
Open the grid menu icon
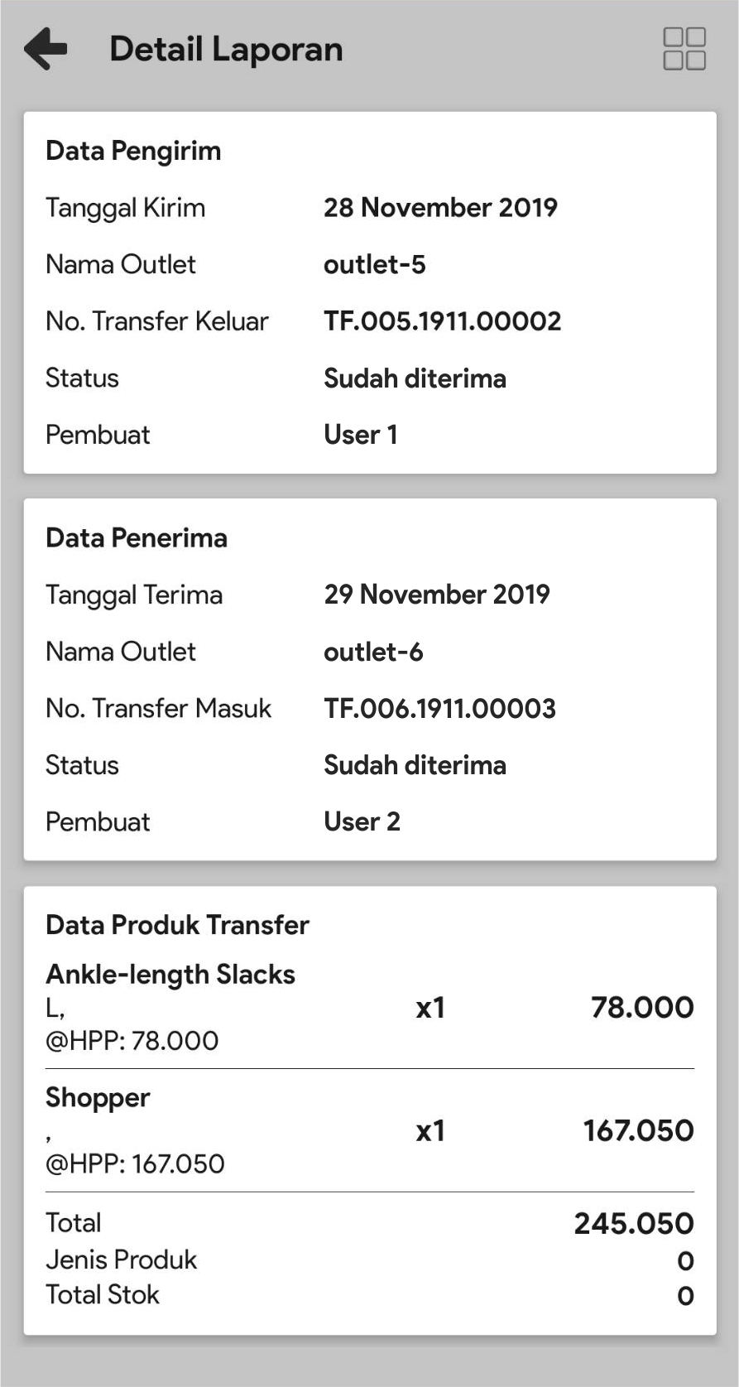click(x=684, y=49)
